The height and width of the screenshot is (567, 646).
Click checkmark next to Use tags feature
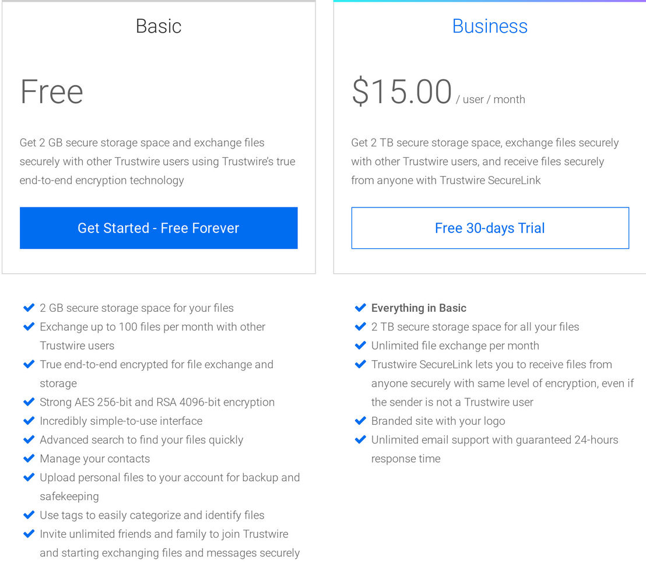[x=29, y=515]
